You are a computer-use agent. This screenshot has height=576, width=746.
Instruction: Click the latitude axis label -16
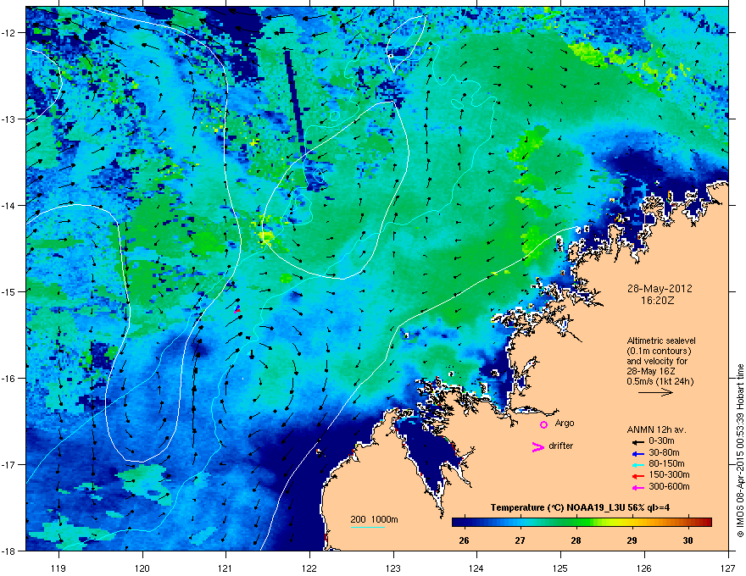coord(9,379)
